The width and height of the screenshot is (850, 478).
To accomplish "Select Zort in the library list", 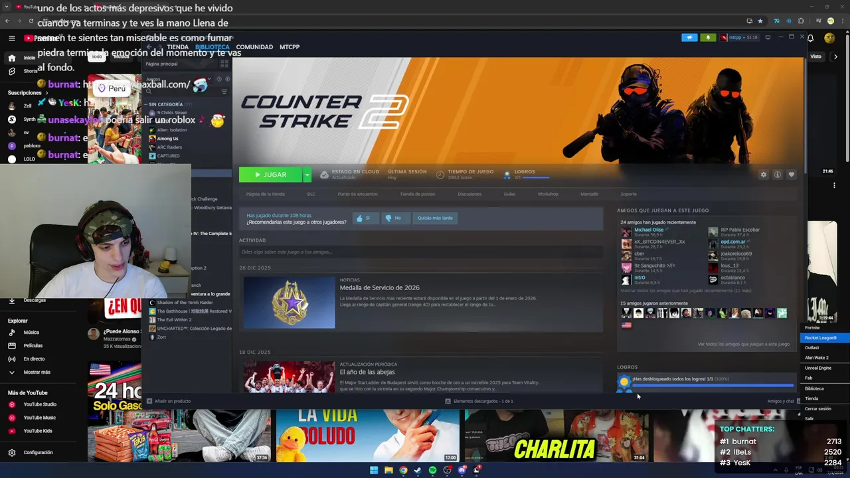I will pos(161,337).
